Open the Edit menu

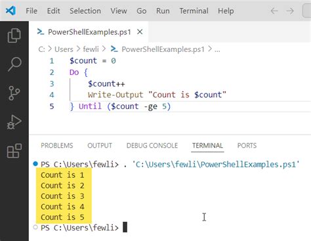tap(53, 11)
